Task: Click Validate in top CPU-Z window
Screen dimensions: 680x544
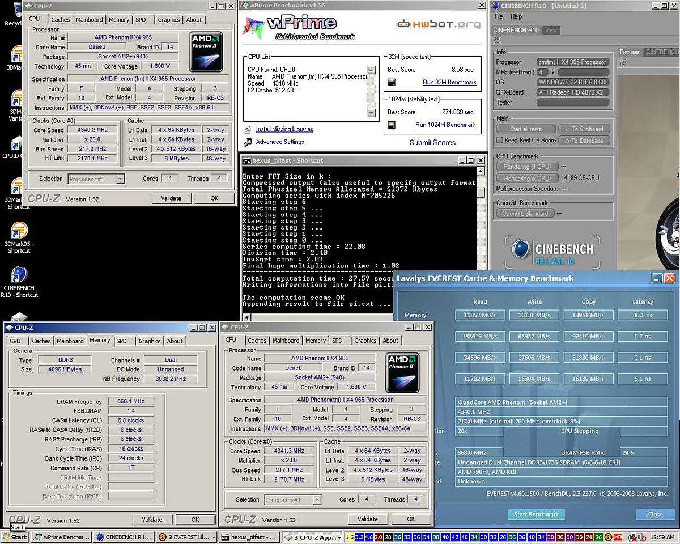Action: point(171,198)
